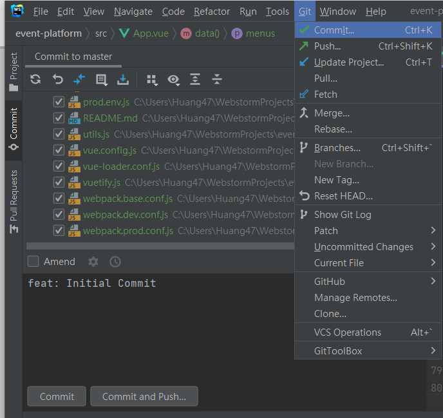The width and height of the screenshot is (443, 418).
Task: Select the Commit to master tab
Action: coord(73,57)
